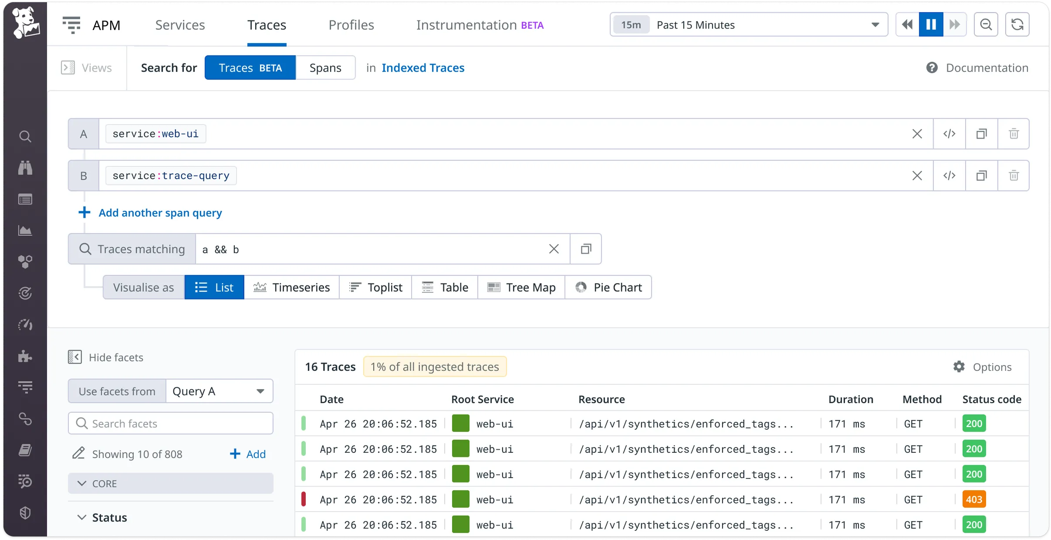Open the service map hexagons icon
The width and height of the screenshot is (1051, 540).
coord(25,262)
